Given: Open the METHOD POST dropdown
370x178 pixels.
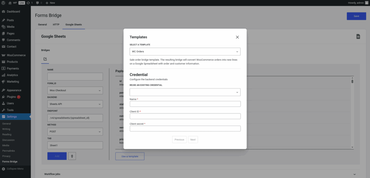Looking at the screenshot, I should pos(75,131).
